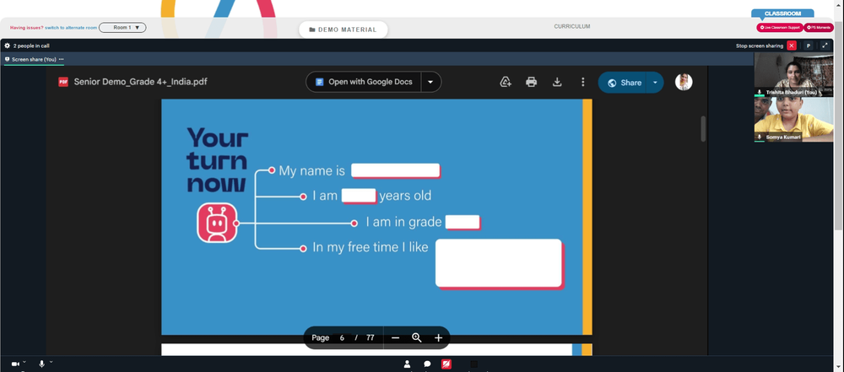Viewport: 844px width, 372px height.
Task: Zoom in the PDF with plus icon
Action: pyautogui.click(x=438, y=337)
